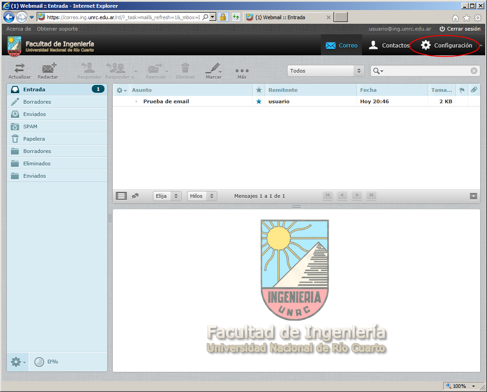Screen dimensions: 487x392
Task: Open the Hilos threads dropdown
Action: [202, 196]
